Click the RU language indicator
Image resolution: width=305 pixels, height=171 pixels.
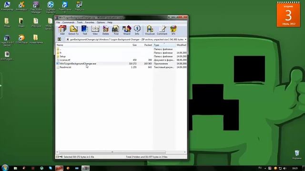tap(260, 168)
